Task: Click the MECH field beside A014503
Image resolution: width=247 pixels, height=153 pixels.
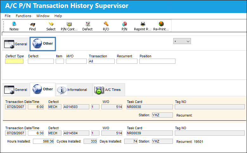Action: pos(55,107)
